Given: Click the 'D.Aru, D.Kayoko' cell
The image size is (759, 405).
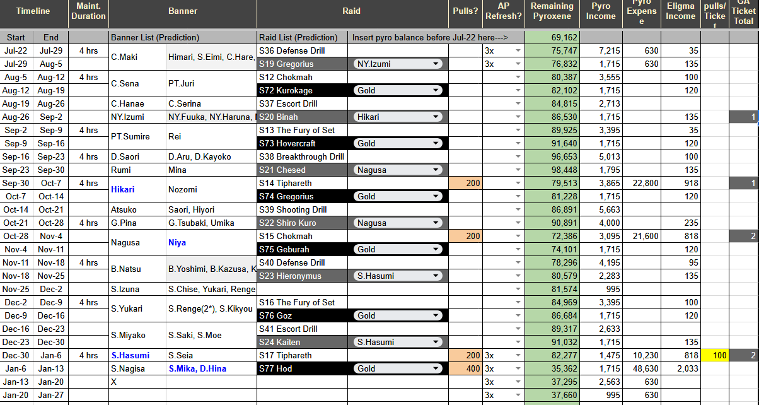Looking at the screenshot, I should (x=211, y=156).
